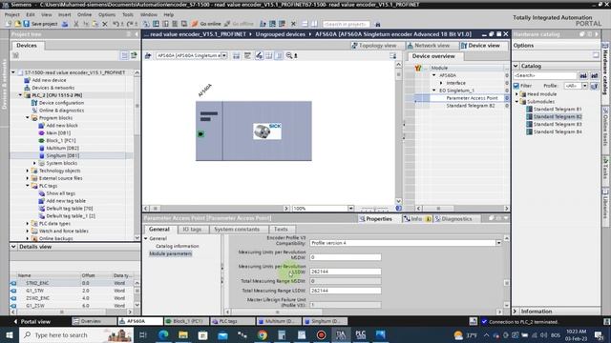Expand the PLC_2 CPU 1515-2 PN node
611x343 pixels.
coord(20,95)
